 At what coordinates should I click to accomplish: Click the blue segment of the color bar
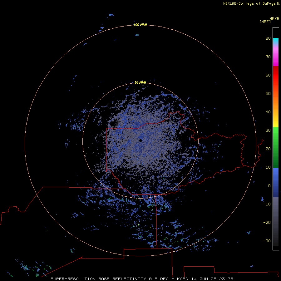(276, 183)
